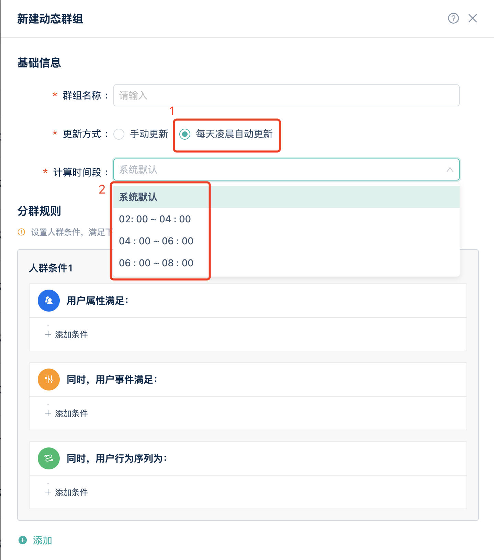Click the 计算时间段 select box

pos(287,170)
